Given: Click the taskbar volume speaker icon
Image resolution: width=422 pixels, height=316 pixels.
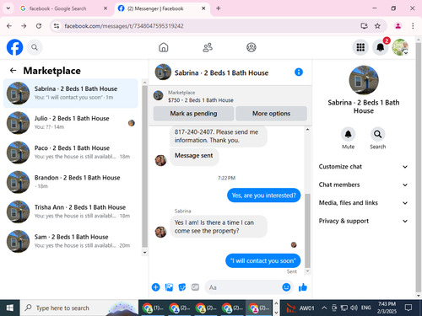Looking at the screenshot, I should point(353,308).
